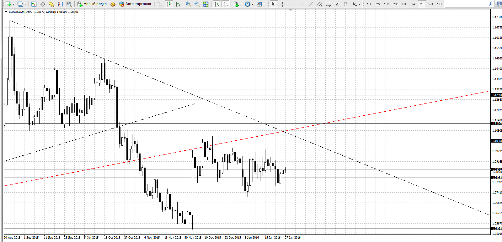Expand the New Chart dropdown arrow
The width and height of the screenshot is (502, 242).
13,4
